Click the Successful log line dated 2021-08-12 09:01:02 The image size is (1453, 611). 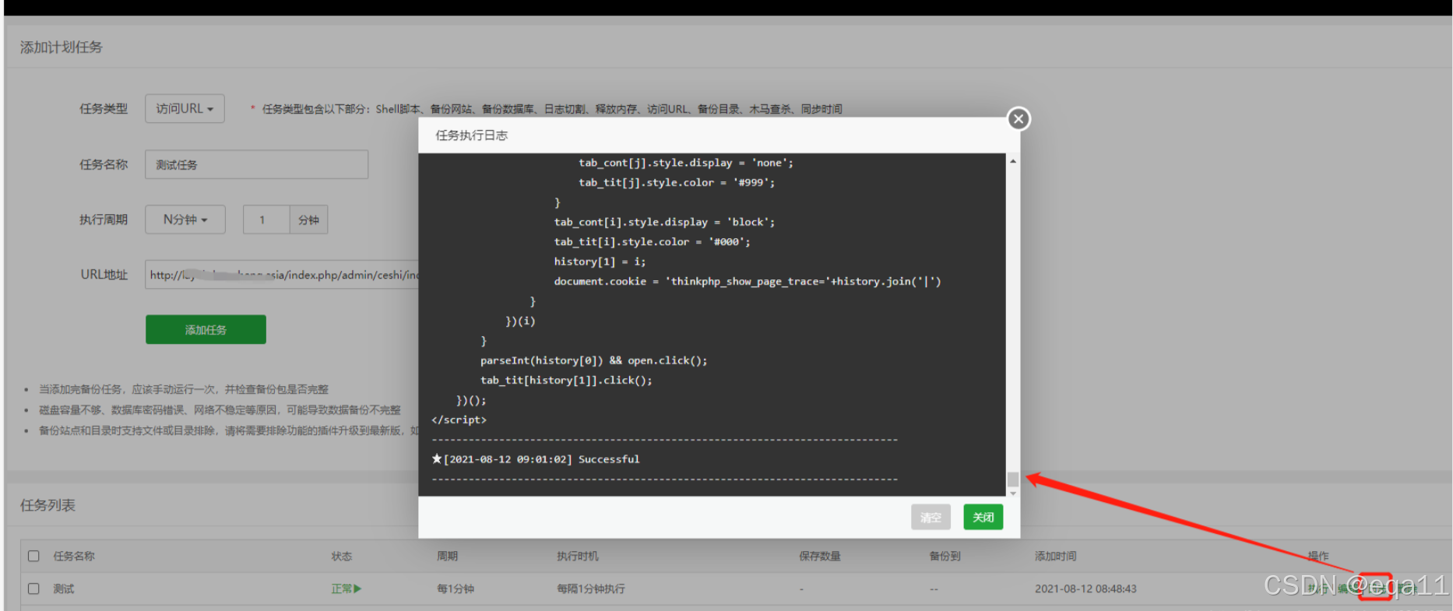pyautogui.click(x=536, y=459)
